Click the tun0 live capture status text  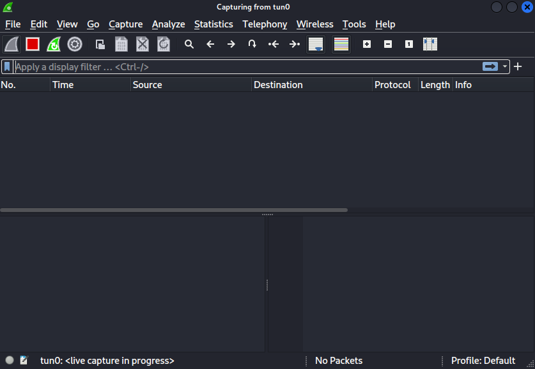point(107,361)
